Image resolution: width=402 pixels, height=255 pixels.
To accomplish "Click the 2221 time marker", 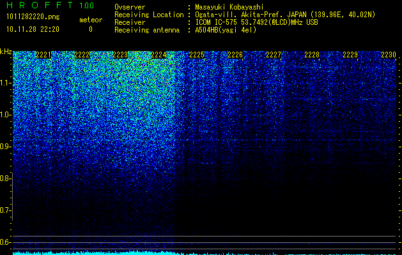I will tap(43, 55).
